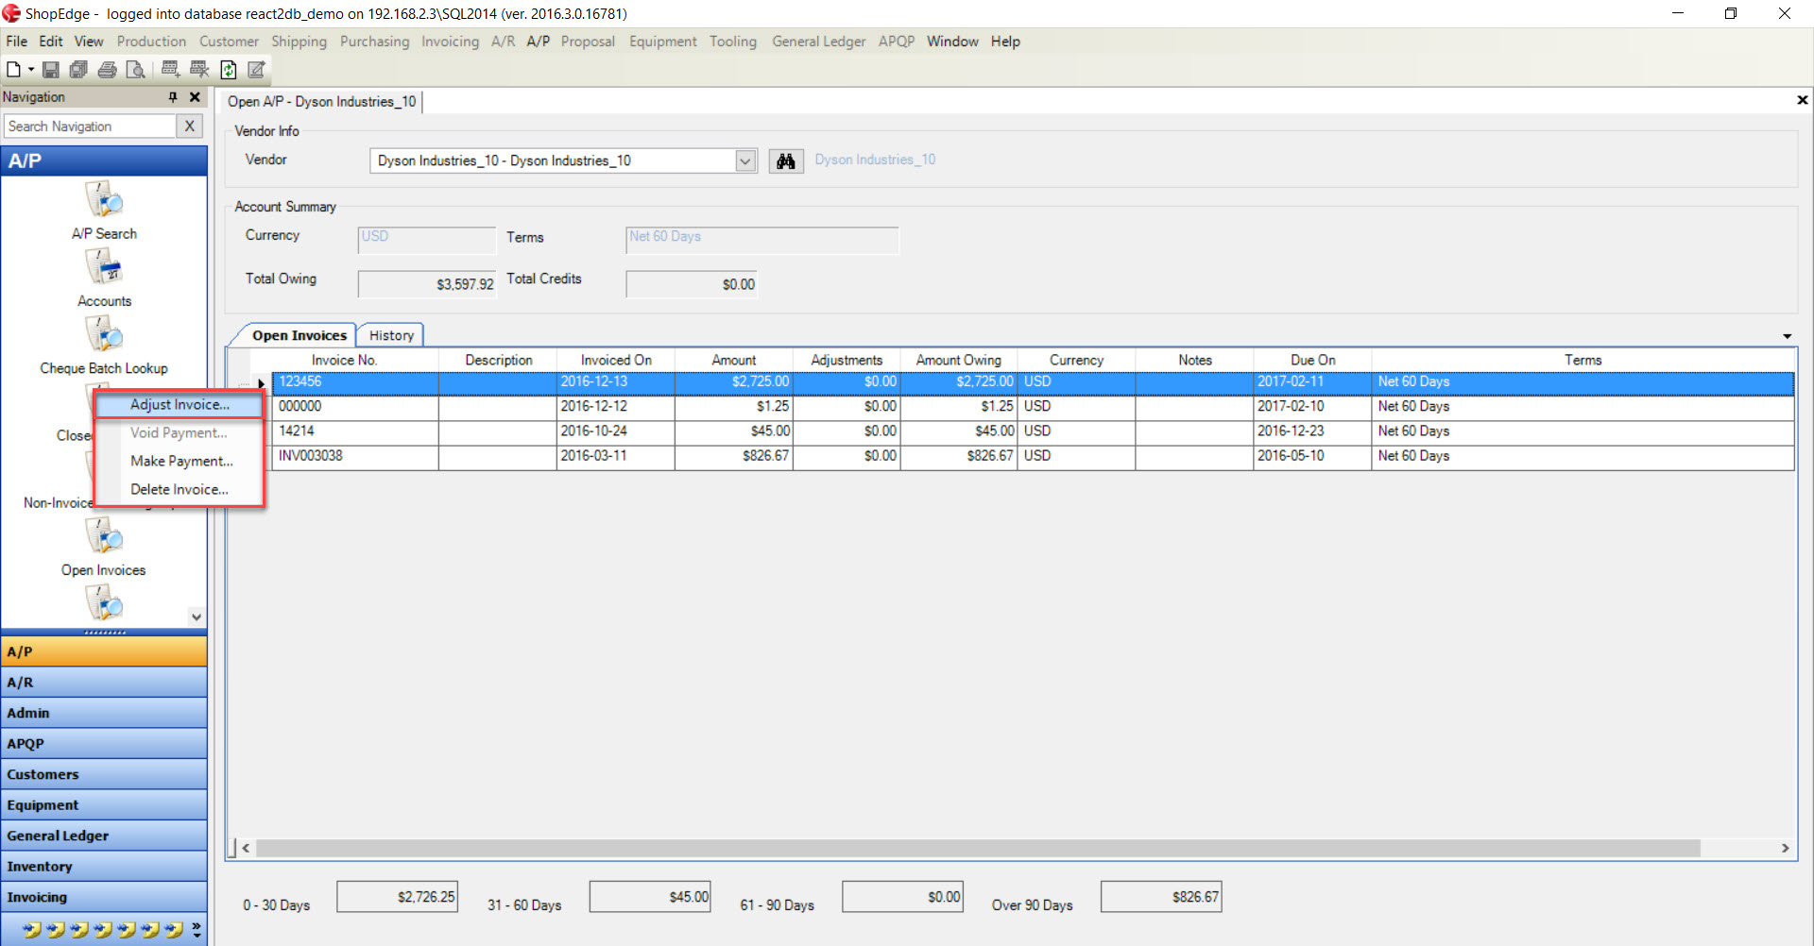Click Void Payment context menu item
Viewport: 1814px width, 946px height.
click(179, 432)
